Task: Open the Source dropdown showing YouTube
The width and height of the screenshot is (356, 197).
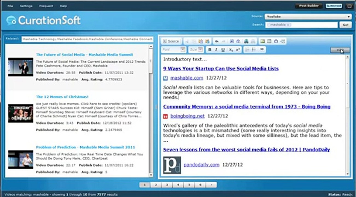Action: [x=308, y=17]
